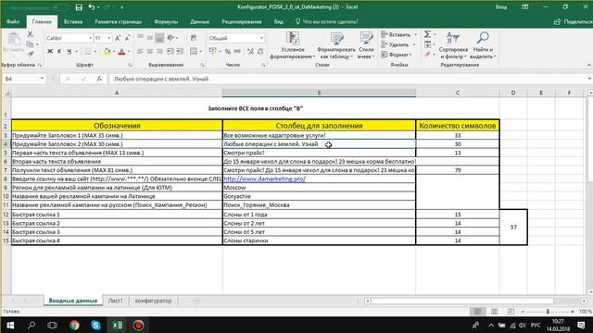Align text to the right

click(159, 52)
